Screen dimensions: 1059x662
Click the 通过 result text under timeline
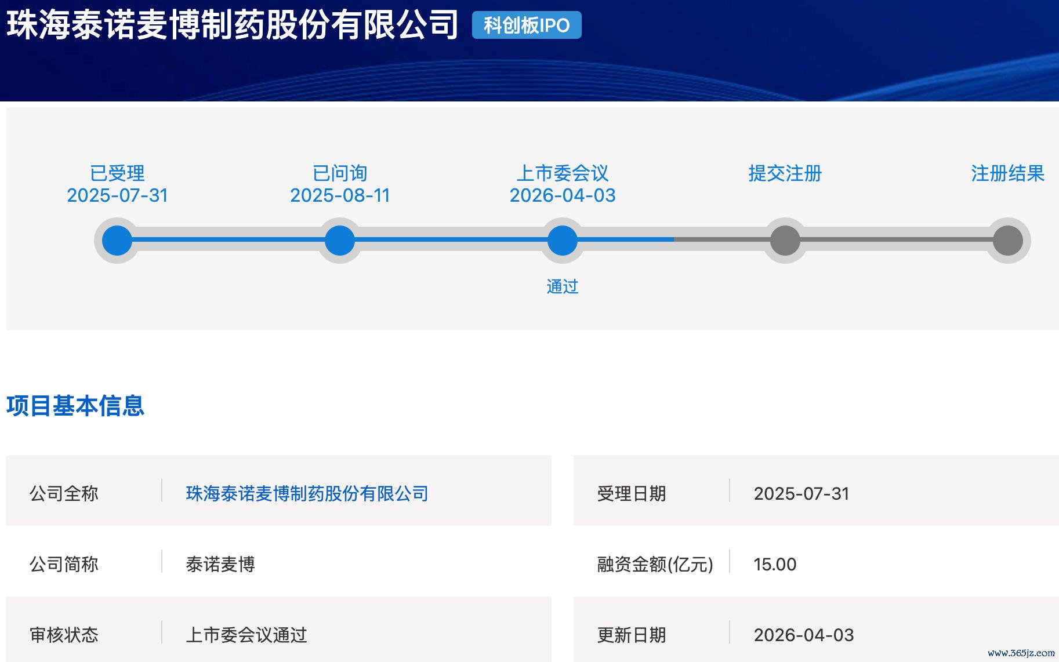[563, 286]
